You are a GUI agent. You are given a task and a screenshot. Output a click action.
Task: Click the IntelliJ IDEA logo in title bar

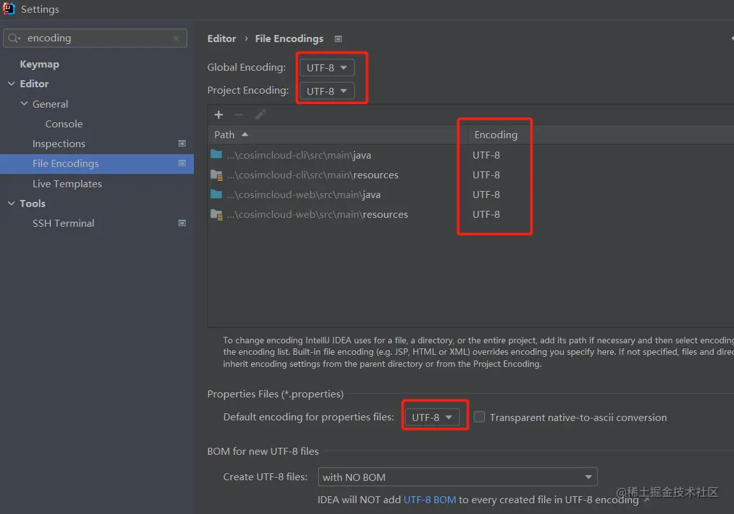coord(8,8)
